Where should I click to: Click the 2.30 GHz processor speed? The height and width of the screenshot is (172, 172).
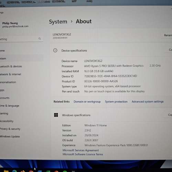[x=155, y=66]
